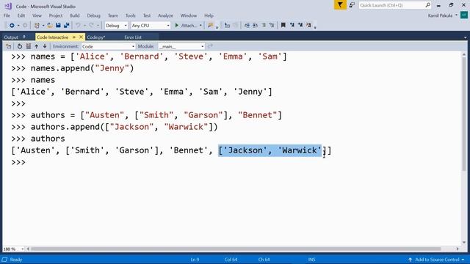Click the Save floppy disk icon
This screenshot has height=264, width=470.
(x=58, y=26)
